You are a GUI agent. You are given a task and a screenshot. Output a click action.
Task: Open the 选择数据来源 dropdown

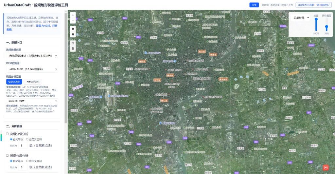click(32, 56)
